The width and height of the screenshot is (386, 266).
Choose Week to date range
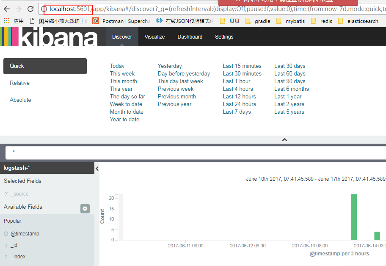pyautogui.click(x=126, y=104)
